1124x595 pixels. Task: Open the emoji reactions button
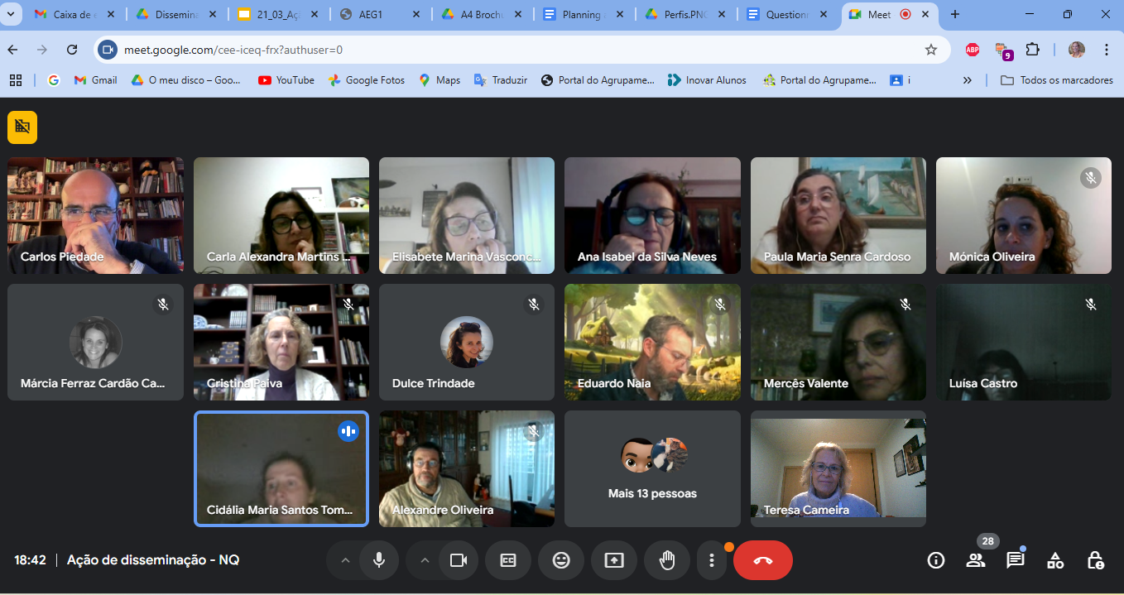pos(561,560)
